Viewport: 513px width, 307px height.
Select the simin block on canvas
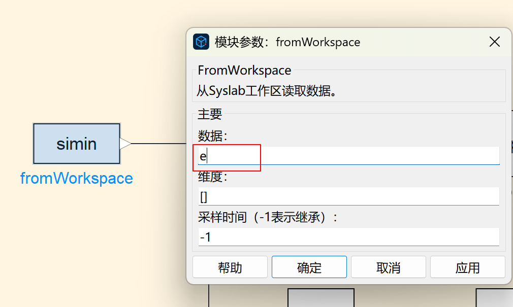coord(76,144)
